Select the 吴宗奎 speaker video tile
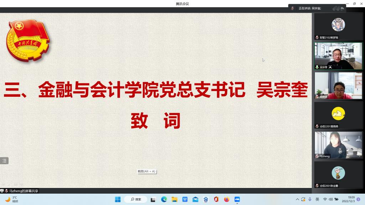The height and width of the screenshot is (205, 365). [x=338, y=56]
